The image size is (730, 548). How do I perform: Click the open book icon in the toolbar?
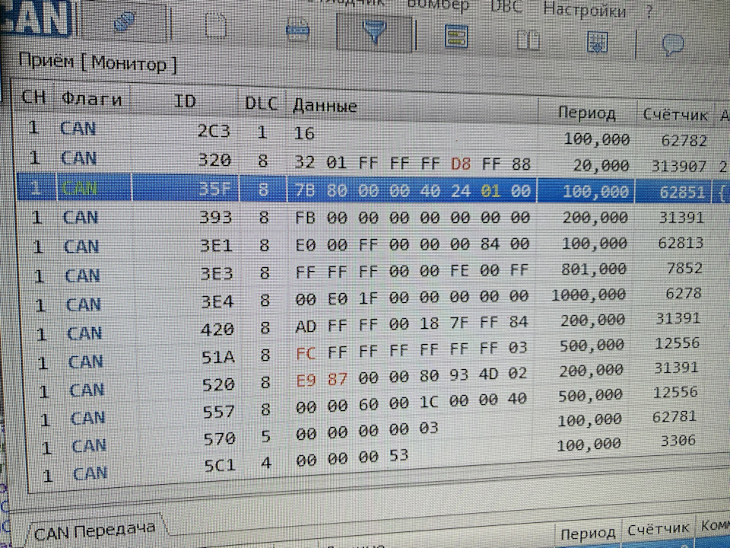click(x=528, y=40)
